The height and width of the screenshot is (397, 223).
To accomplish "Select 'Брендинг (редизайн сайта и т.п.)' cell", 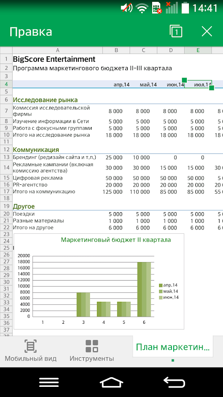I will [x=55, y=157].
